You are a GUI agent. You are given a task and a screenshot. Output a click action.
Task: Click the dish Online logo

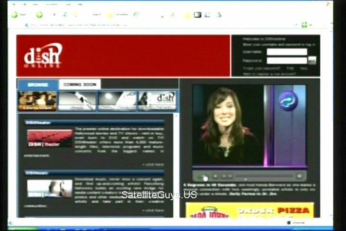(43, 55)
